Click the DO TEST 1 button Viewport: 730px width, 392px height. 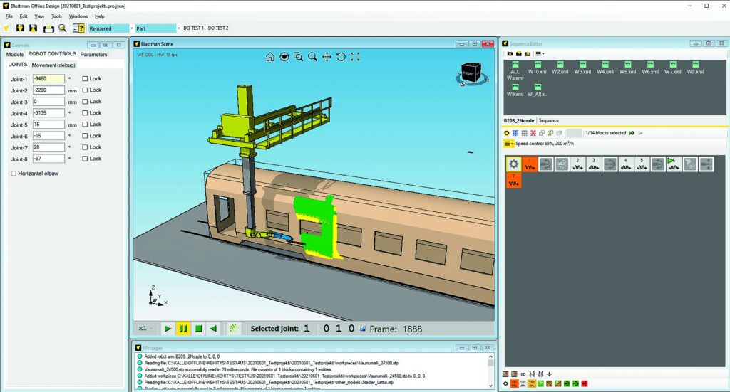click(193, 28)
